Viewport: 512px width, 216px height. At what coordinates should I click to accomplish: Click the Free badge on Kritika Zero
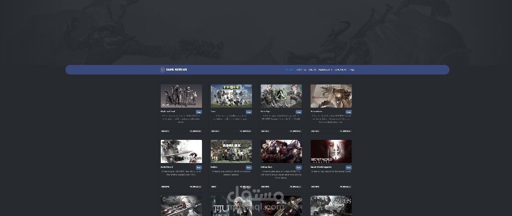click(x=299, y=167)
